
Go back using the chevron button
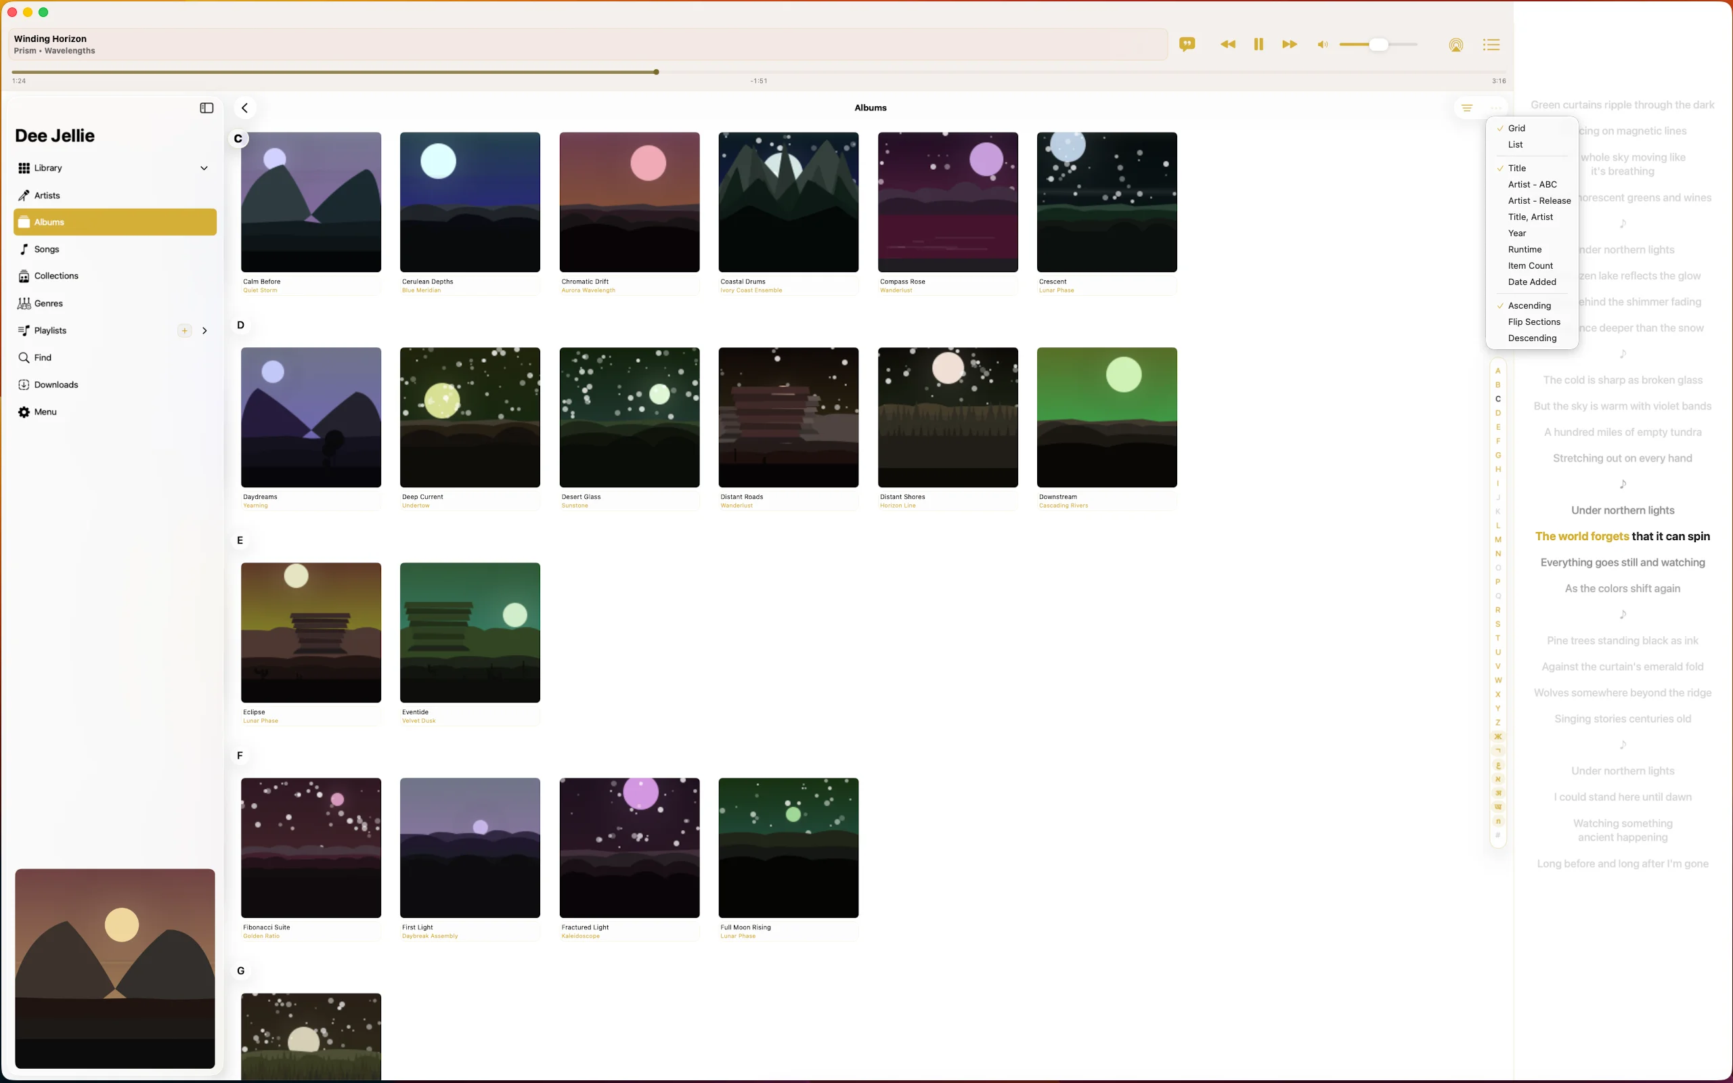tap(245, 108)
